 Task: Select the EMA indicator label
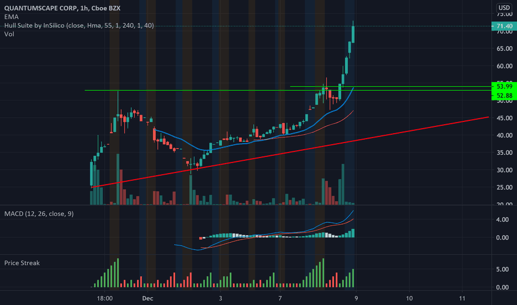[11, 17]
